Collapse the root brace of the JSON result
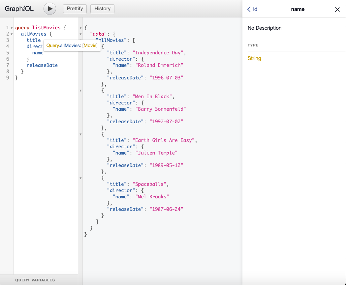 tap(80, 28)
